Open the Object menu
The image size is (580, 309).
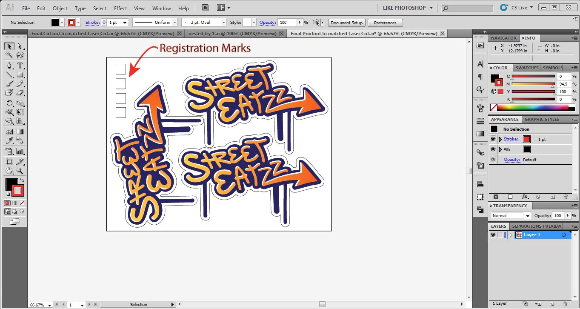[x=60, y=8]
